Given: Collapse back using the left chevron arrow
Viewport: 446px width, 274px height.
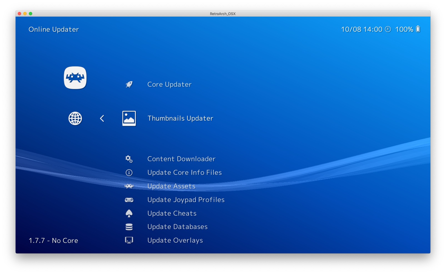Looking at the screenshot, I should 102,118.
